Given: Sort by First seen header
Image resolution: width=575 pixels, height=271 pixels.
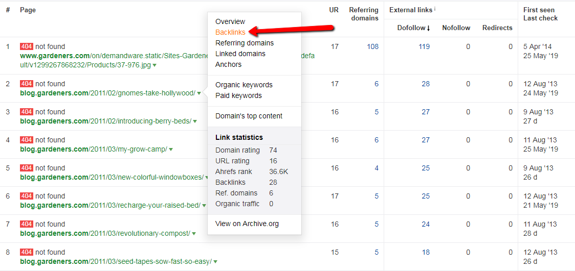Looking at the screenshot, I should pos(539,10).
